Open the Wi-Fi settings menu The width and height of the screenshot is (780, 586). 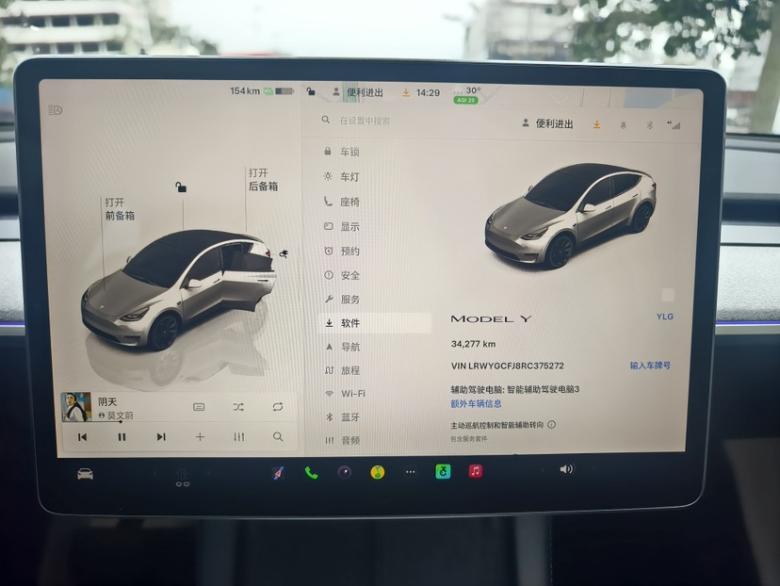pos(345,393)
